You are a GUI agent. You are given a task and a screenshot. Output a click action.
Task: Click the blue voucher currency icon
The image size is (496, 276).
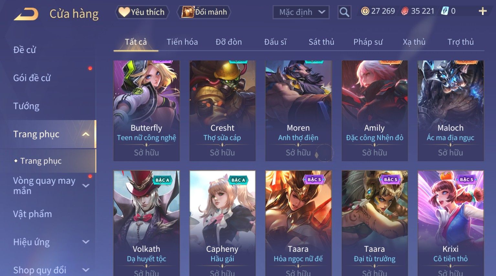coord(445,11)
